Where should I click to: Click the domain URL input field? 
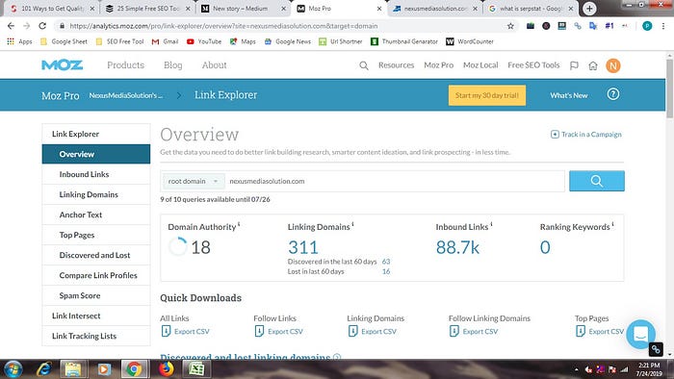[395, 181]
